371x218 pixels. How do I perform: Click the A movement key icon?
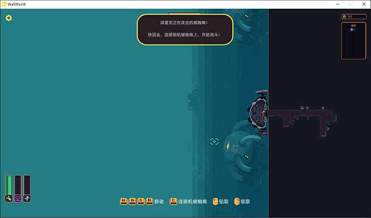[x=132, y=201]
